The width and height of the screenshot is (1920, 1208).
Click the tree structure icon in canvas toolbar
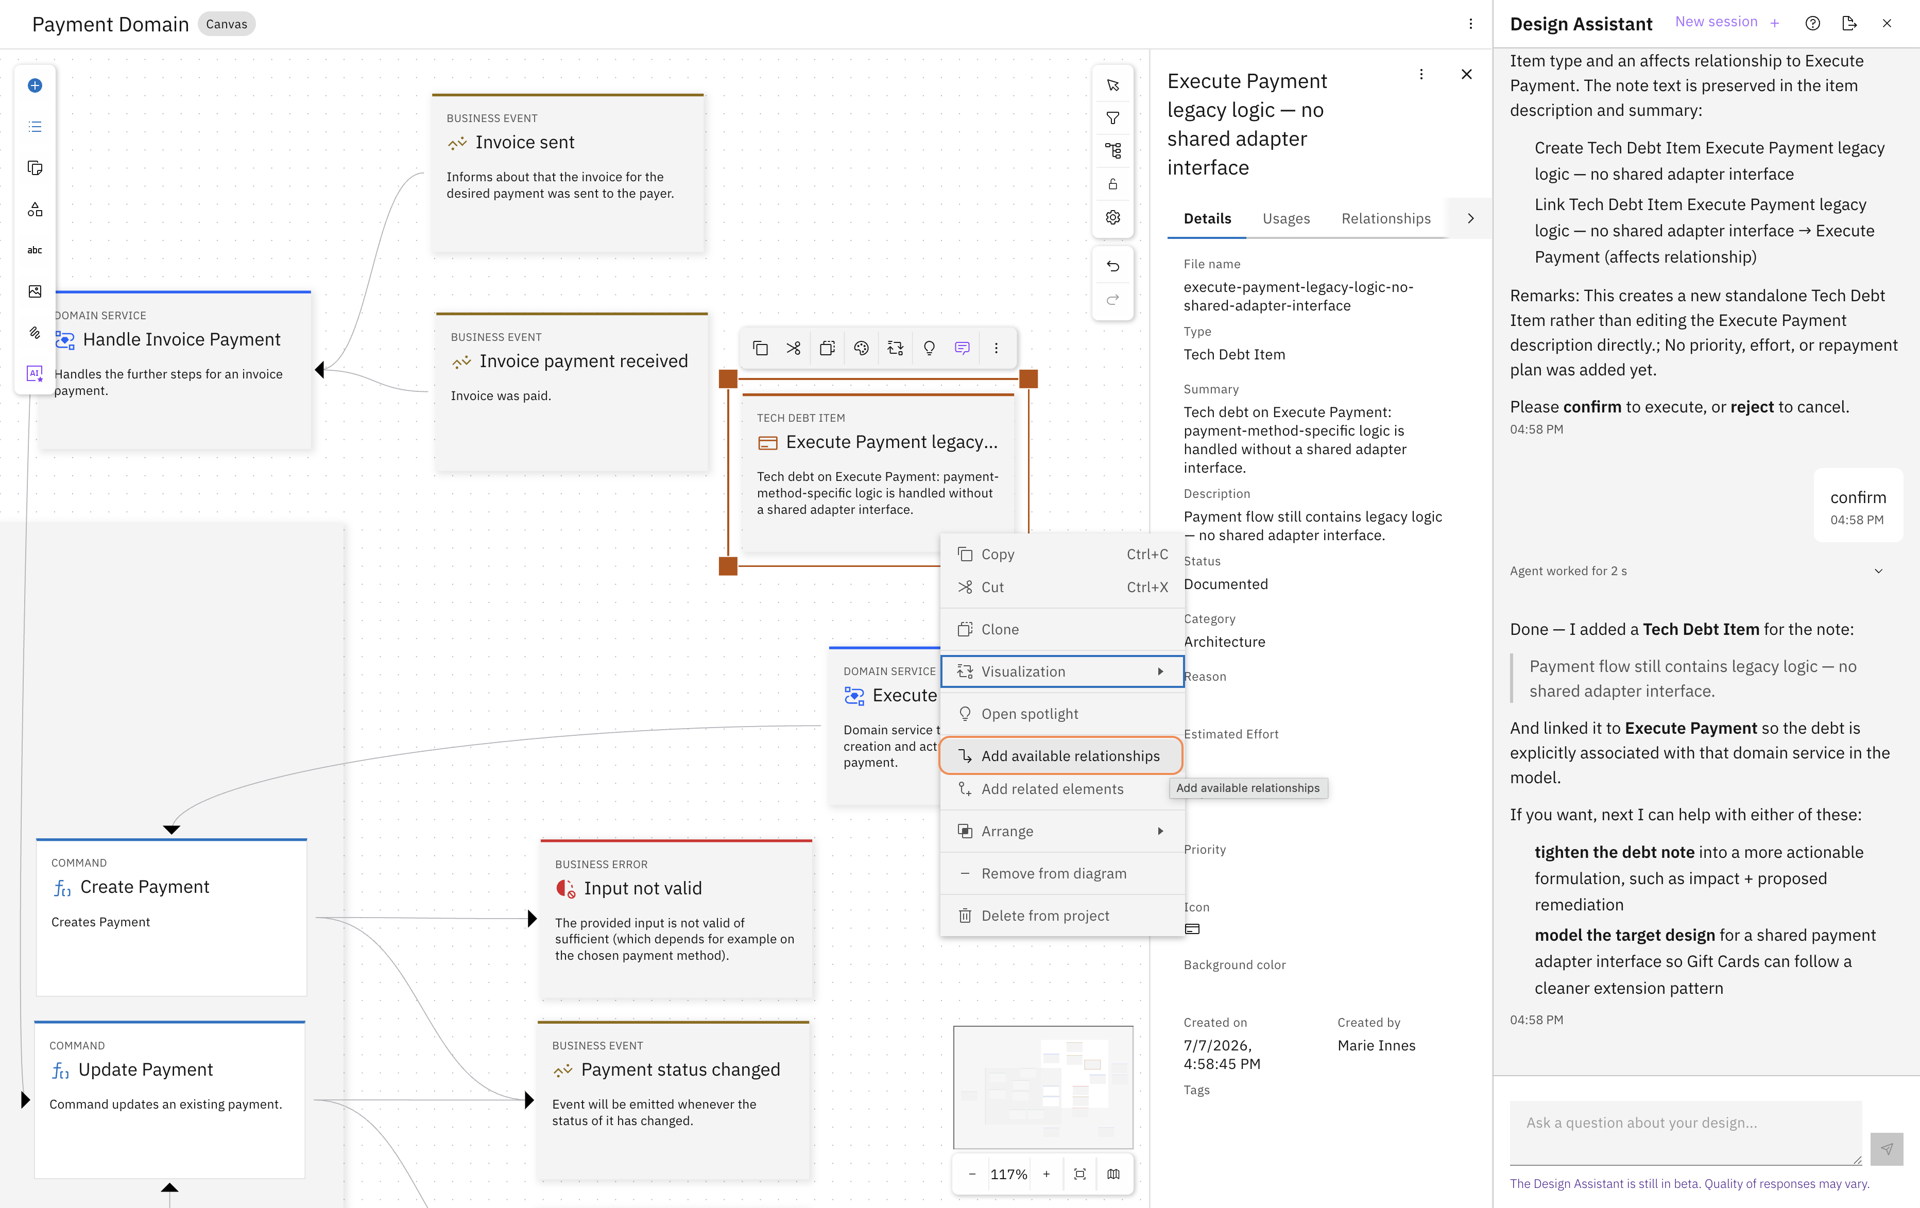point(1113,151)
